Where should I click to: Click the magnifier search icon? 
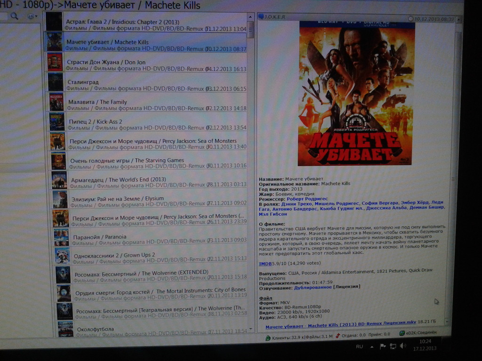click(14, 16)
